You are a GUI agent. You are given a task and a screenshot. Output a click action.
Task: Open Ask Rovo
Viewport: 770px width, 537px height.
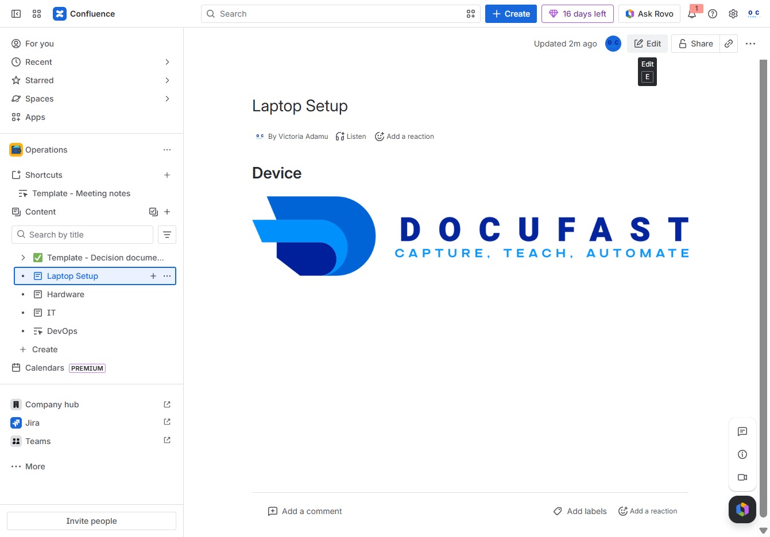pos(649,14)
